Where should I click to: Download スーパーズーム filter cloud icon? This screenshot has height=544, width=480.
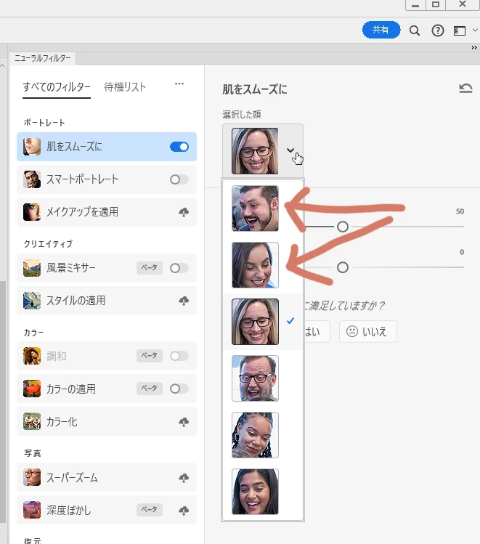[184, 478]
